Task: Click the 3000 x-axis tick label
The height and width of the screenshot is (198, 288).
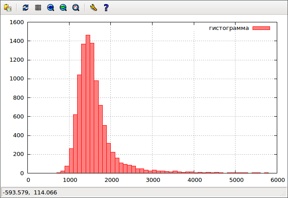Action: (x=153, y=180)
